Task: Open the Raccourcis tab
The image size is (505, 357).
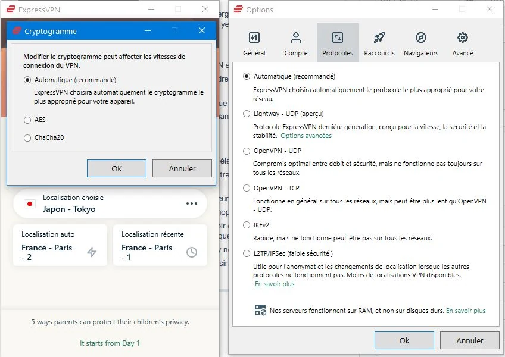Action: point(379,43)
